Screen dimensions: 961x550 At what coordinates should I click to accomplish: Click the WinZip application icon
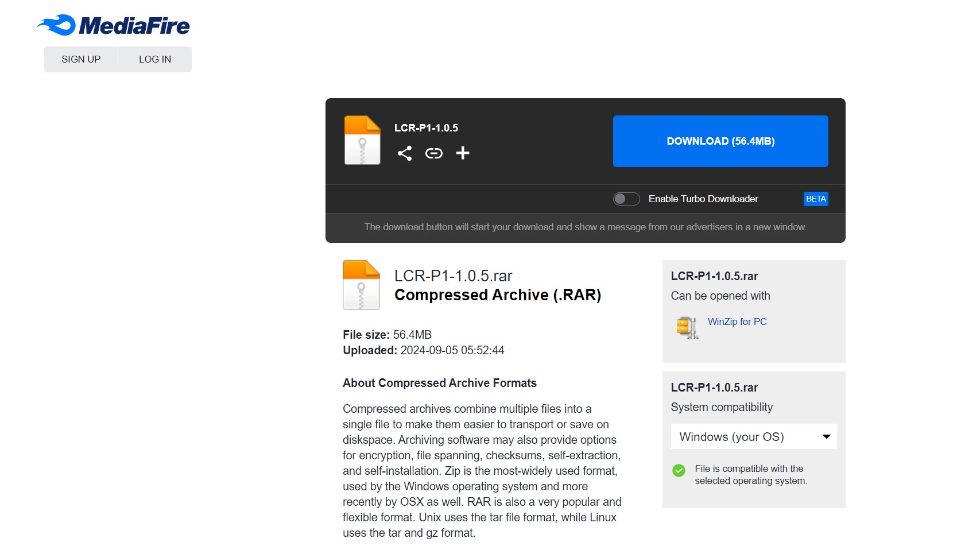[687, 328]
